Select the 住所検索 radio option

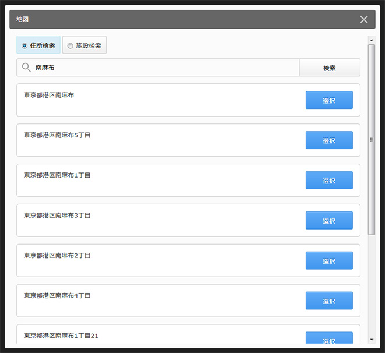coord(38,45)
